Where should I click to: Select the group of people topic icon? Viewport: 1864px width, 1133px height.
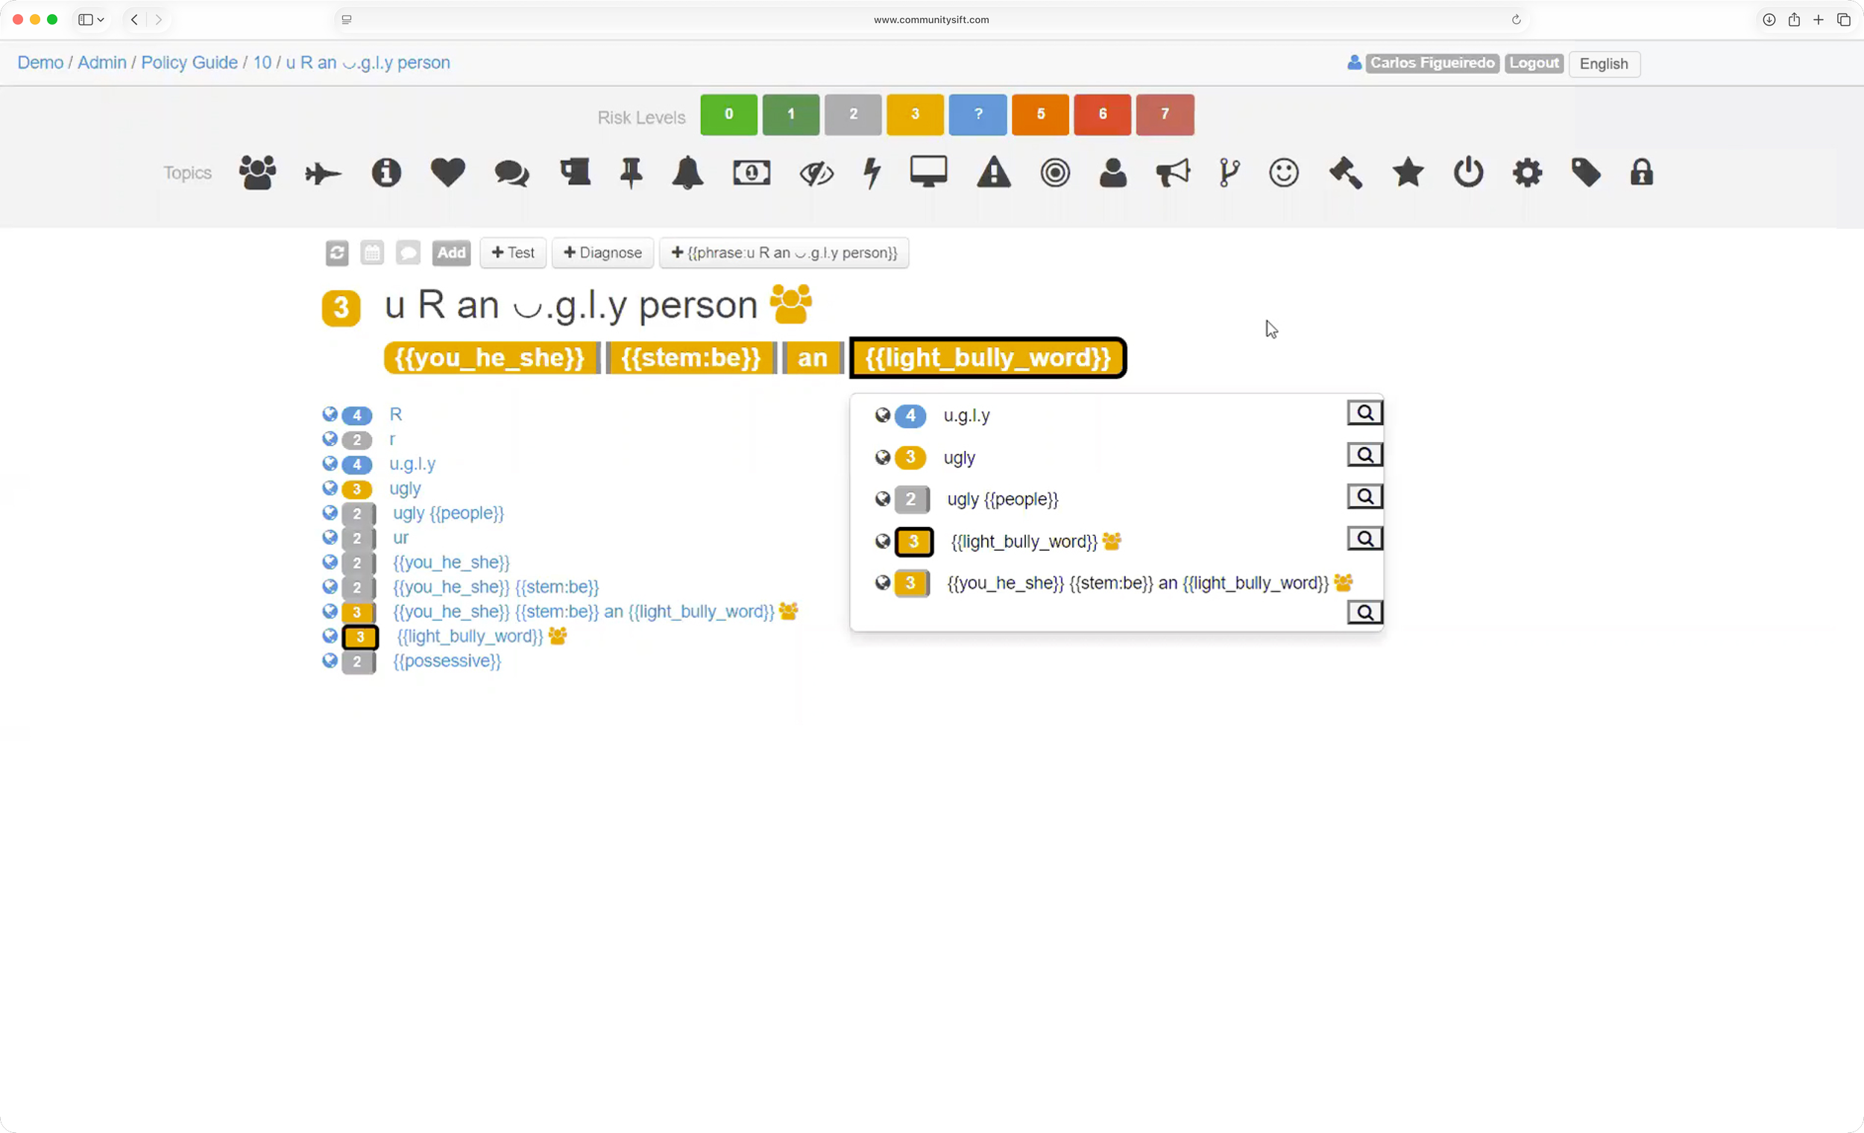[257, 172]
